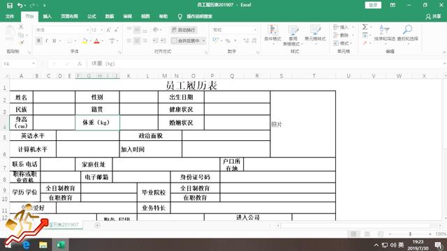Collapse the ribbon with the chevron

(x=444, y=52)
